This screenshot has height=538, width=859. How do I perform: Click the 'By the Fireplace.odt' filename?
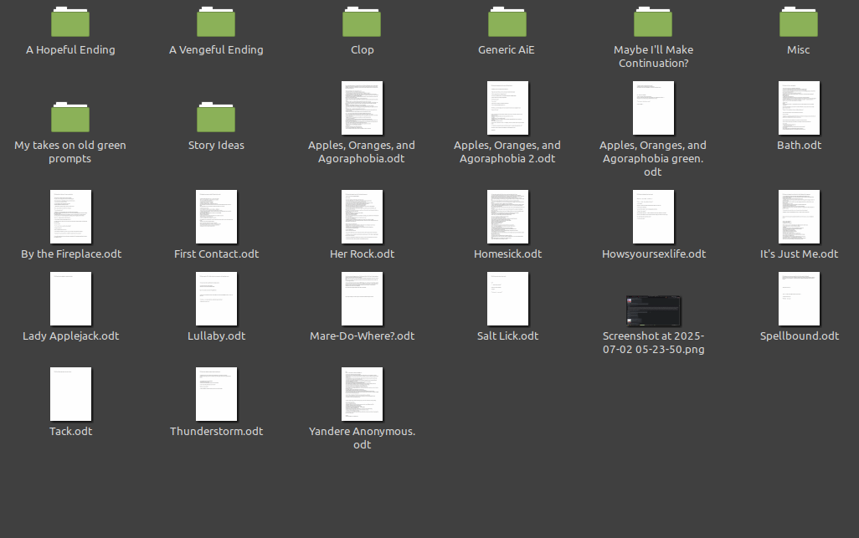click(x=71, y=254)
